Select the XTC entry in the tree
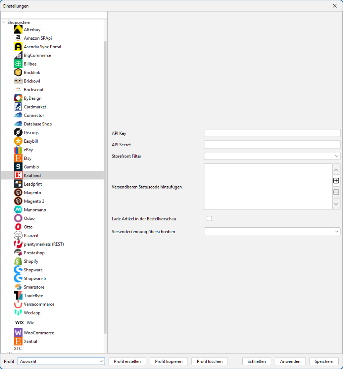343x369 pixels. 18,348
